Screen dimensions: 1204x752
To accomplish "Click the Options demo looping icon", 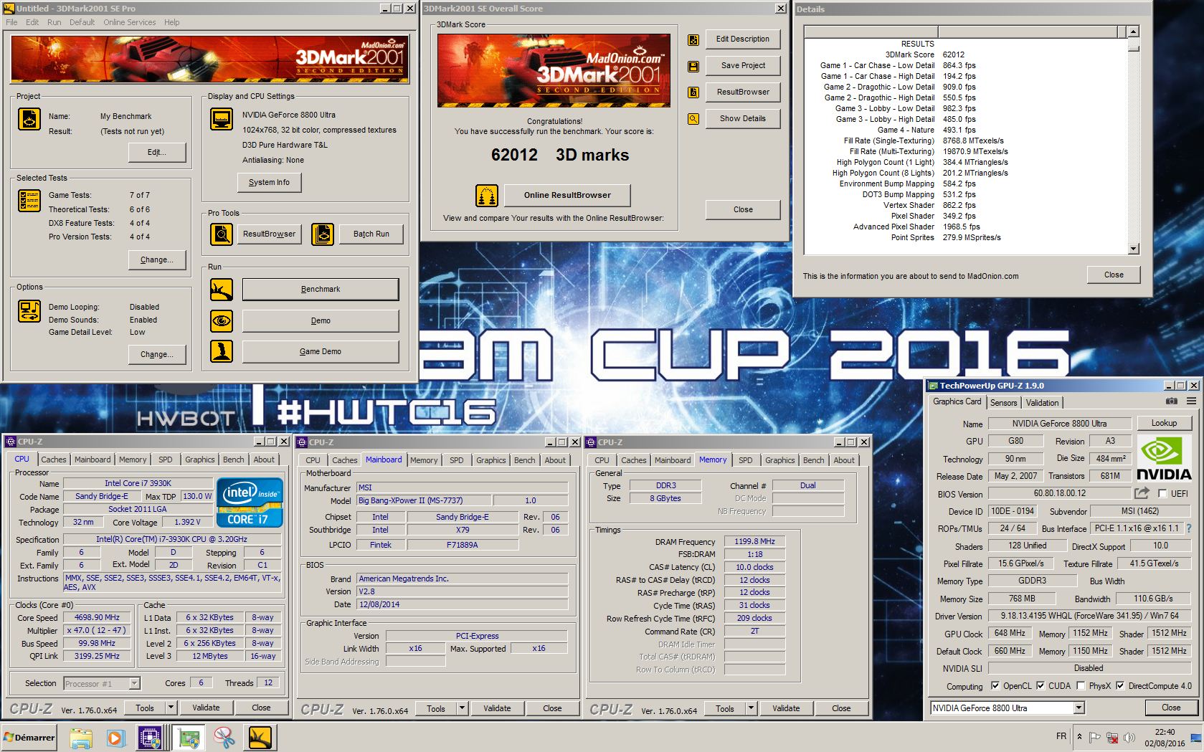I will [x=29, y=311].
